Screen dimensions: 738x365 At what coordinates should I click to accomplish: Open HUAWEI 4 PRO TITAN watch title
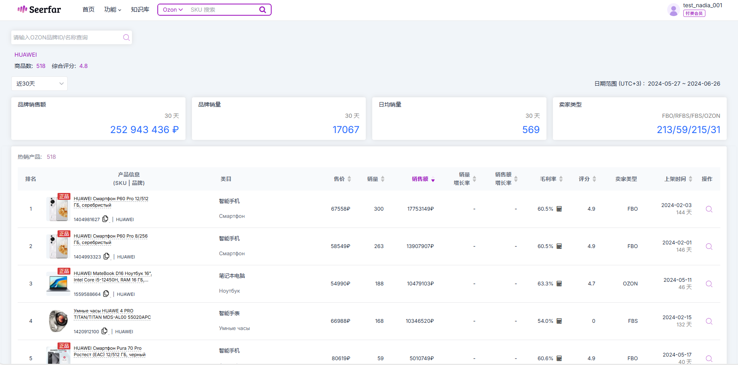[112, 314]
